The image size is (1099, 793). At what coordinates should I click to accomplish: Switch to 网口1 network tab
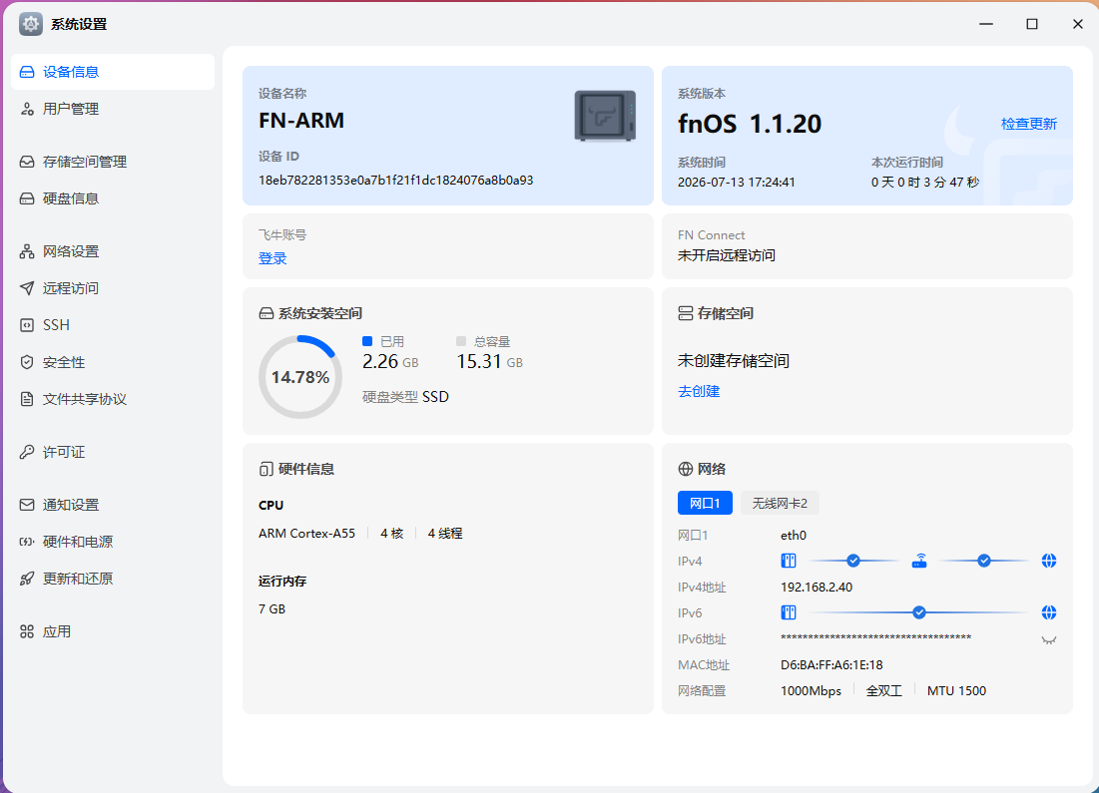tap(705, 503)
